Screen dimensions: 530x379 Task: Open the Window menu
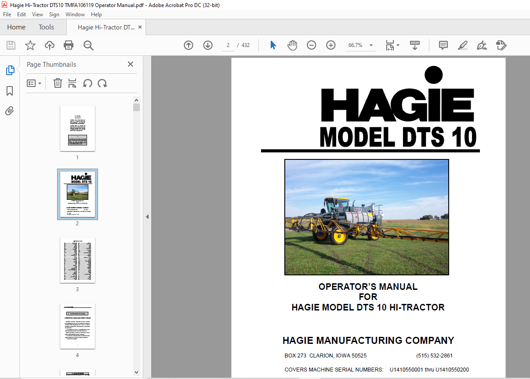point(75,14)
